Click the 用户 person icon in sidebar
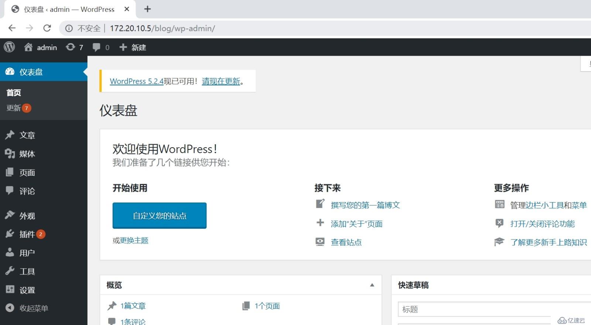Image resolution: width=591 pixels, height=325 pixels. [10, 252]
